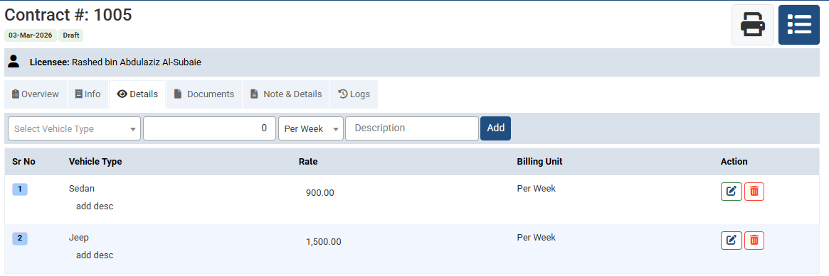The width and height of the screenshot is (829, 276).
Task: Click into the Description field
Action: click(412, 128)
